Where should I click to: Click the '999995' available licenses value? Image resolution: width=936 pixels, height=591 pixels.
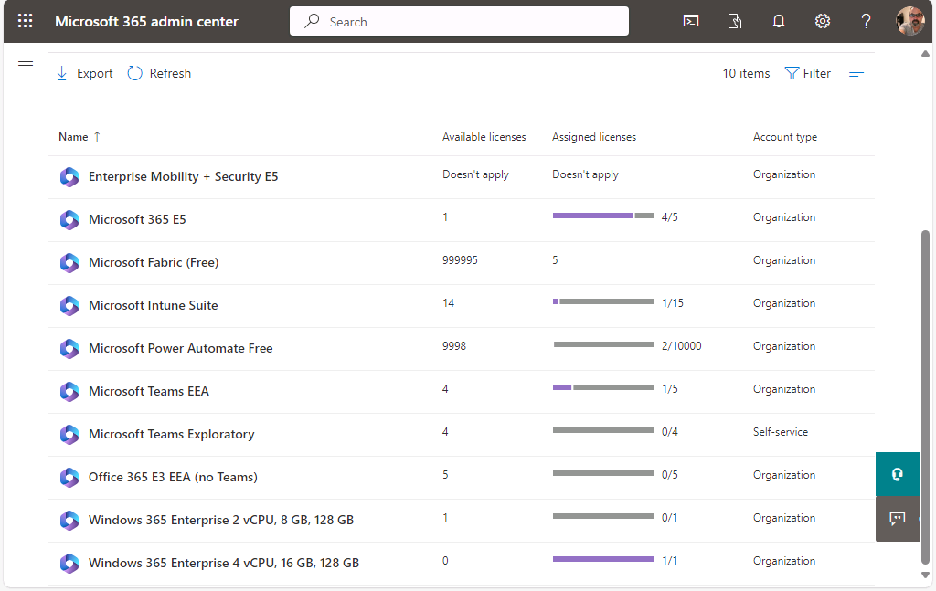click(x=460, y=260)
